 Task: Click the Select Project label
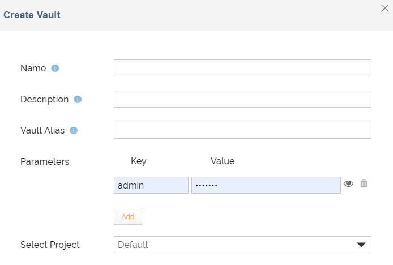point(50,245)
